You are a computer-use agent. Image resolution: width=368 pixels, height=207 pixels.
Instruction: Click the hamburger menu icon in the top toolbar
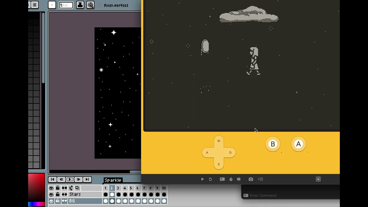[x=34, y=5]
